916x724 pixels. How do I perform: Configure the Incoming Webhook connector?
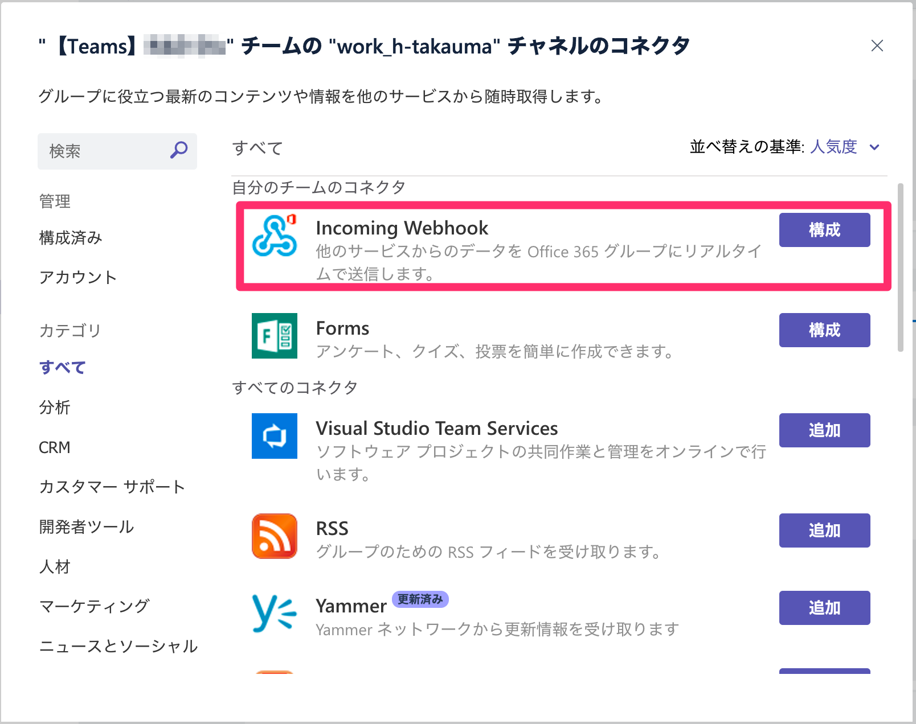[x=824, y=230]
